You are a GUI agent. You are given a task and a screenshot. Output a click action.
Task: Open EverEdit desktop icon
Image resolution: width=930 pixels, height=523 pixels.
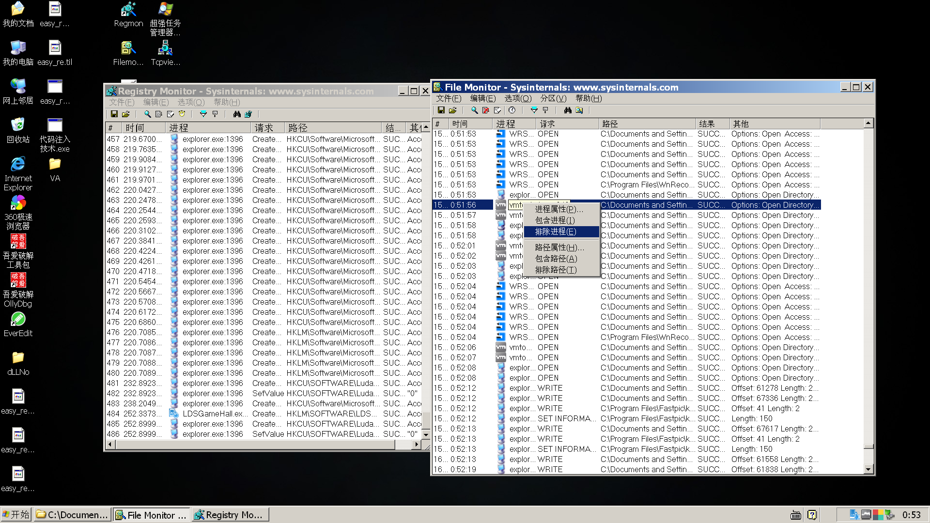(x=18, y=324)
